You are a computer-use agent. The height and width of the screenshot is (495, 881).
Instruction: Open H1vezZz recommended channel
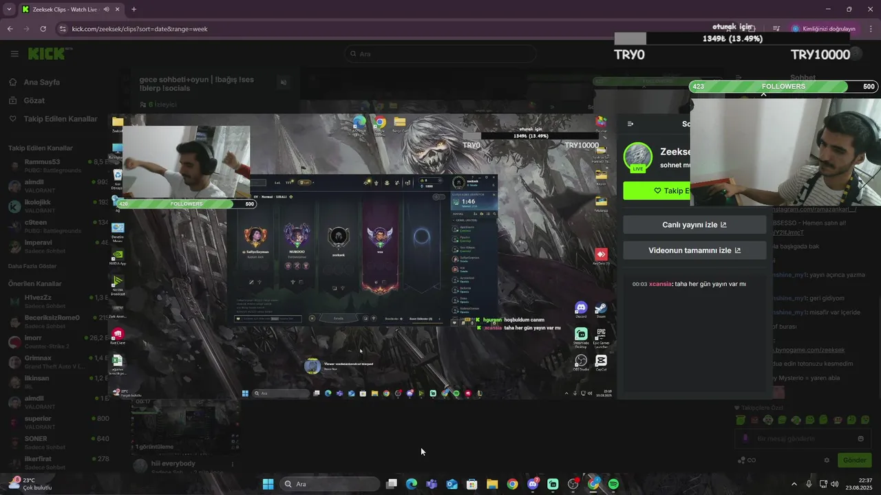[x=59, y=300]
